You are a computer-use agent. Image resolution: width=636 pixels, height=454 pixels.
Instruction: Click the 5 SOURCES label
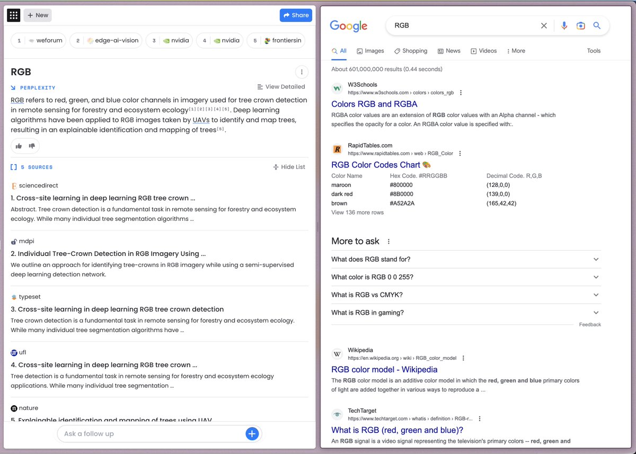pyautogui.click(x=32, y=167)
